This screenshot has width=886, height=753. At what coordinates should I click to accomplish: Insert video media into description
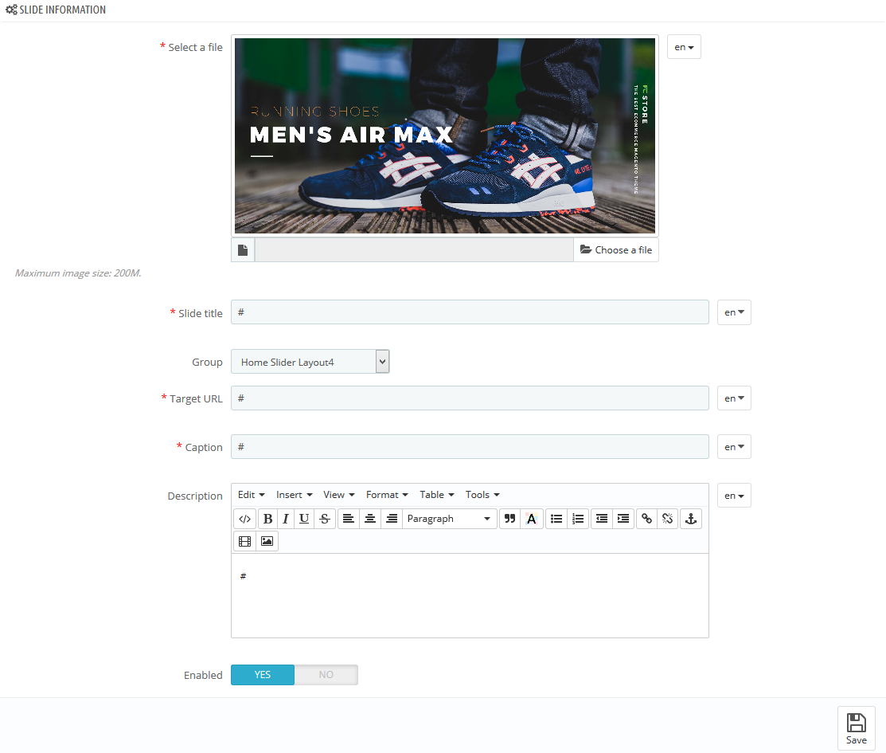click(x=244, y=541)
